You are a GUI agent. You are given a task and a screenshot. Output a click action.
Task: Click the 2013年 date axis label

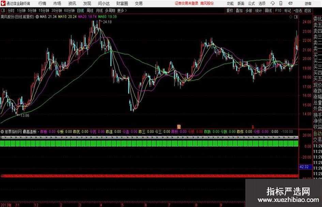[x=6, y=205]
